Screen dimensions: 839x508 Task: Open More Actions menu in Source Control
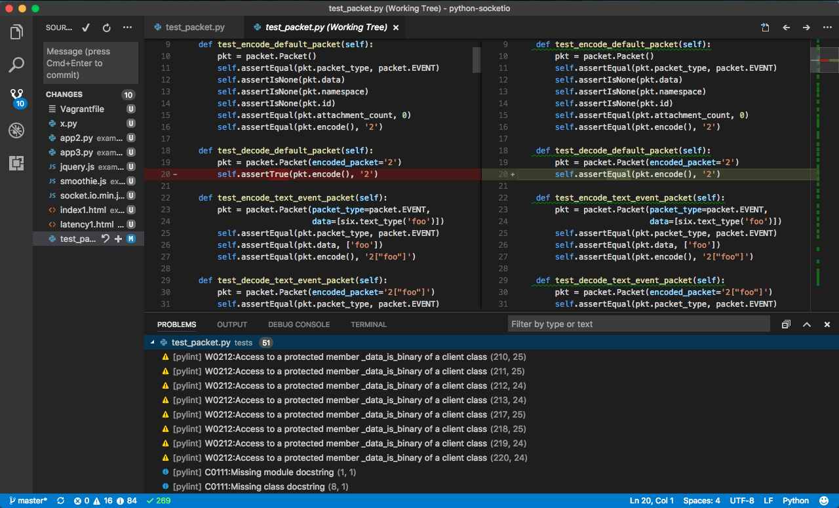coord(127,28)
